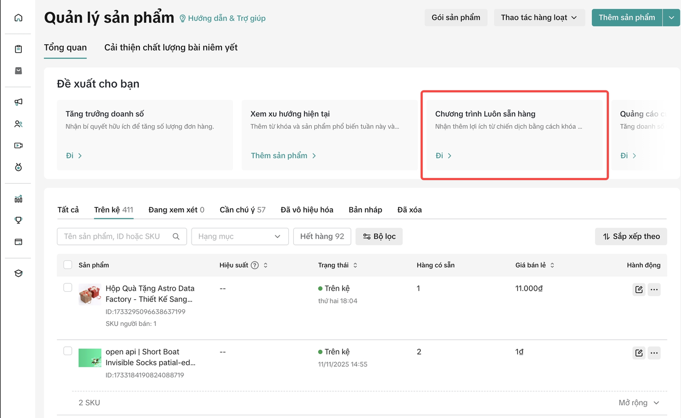Click the graduation cap academy icon

[x=18, y=273]
